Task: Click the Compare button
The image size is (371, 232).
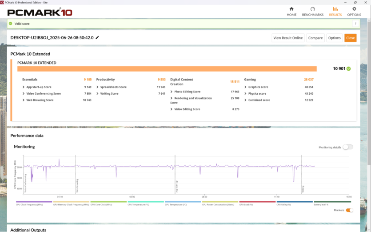Action: coord(315,38)
